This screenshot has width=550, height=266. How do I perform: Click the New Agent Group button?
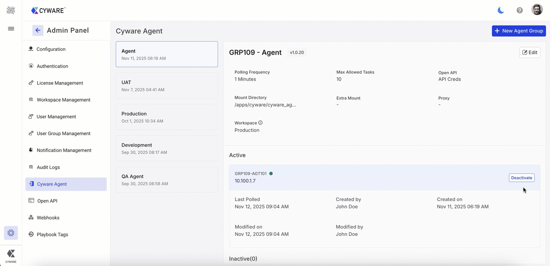click(x=519, y=31)
